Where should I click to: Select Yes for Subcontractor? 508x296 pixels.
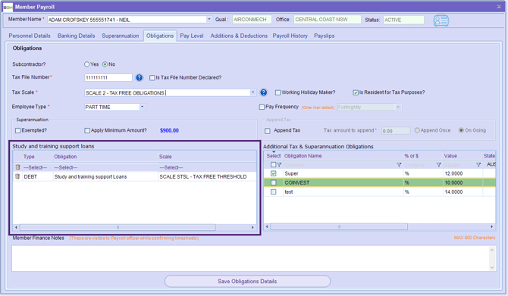click(87, 64)
